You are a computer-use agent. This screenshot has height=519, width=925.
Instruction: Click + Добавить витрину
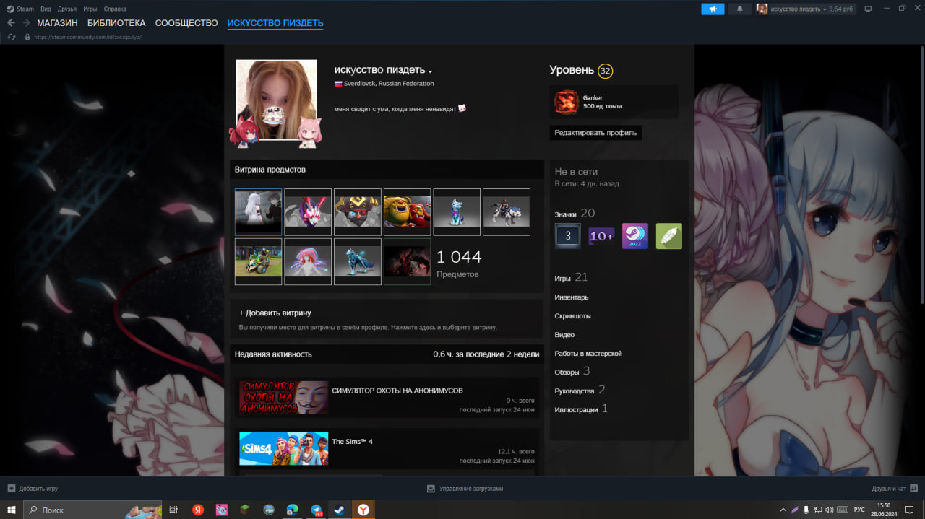(275, 313)
